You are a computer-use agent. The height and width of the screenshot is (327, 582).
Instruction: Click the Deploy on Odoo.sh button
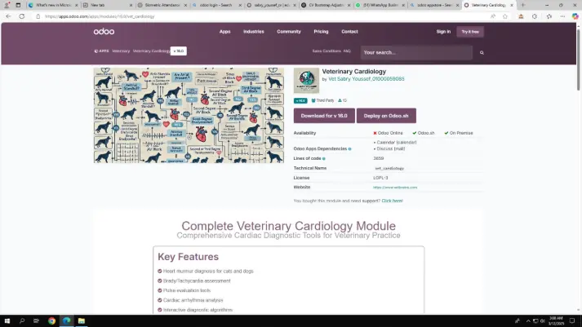[386, 116]
